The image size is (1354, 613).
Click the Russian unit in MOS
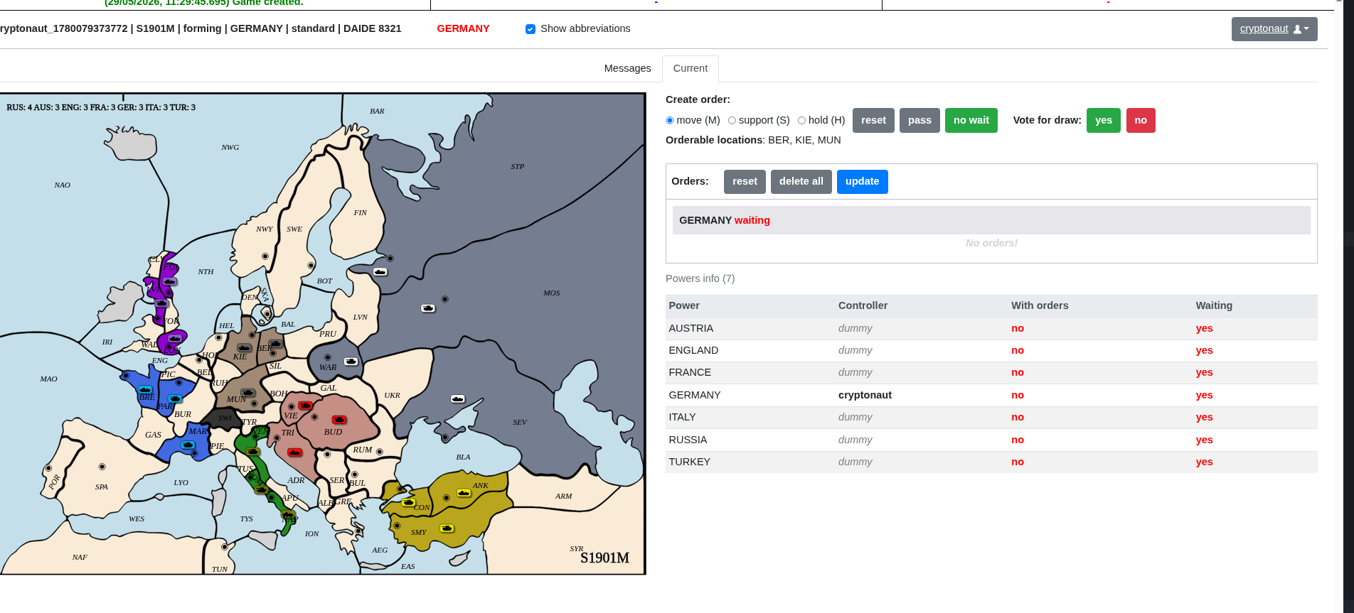(x=428, y=308)
